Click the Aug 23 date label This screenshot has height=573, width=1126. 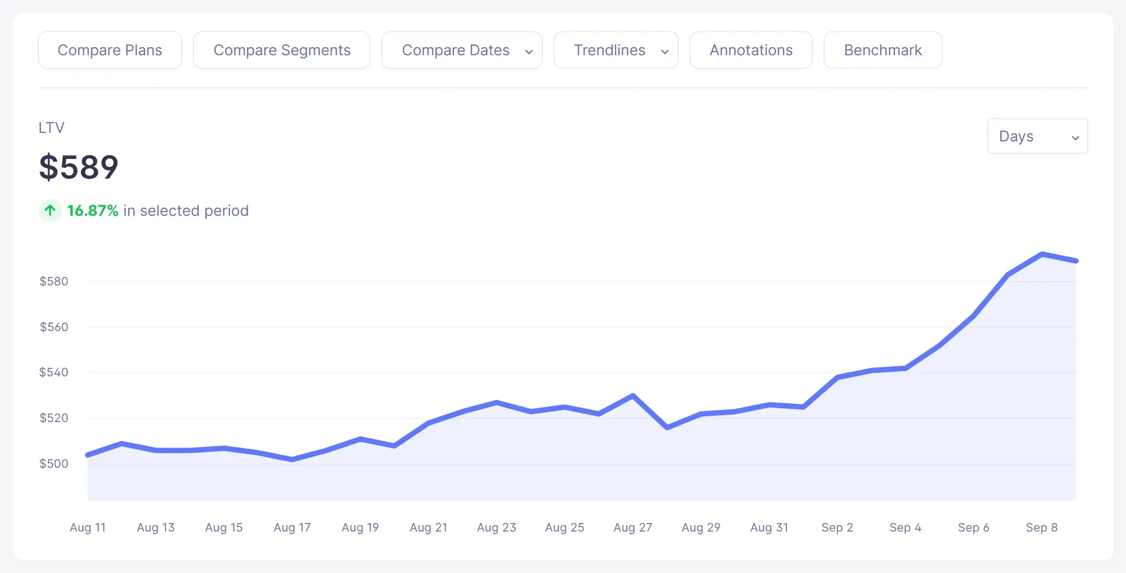pos(497,527)
